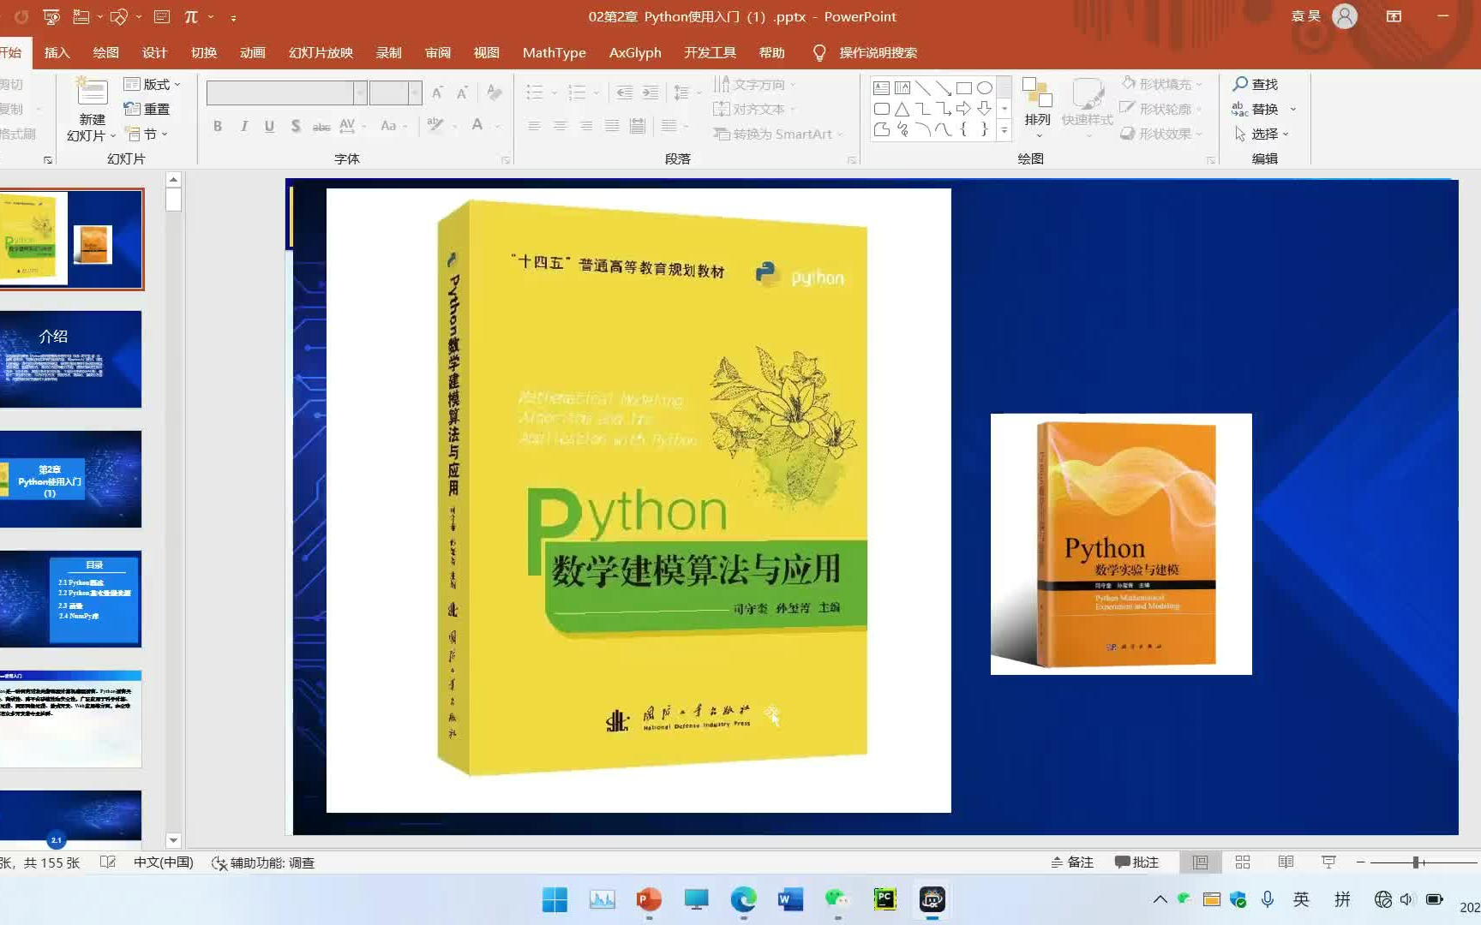Open the MathType tab
The image size is (1481, 925).
(554, 52)
